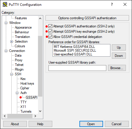Select User-specified GSSAPI DLL in library list
The height and width of the screenshot is (129, 132).
coord(73,54)
